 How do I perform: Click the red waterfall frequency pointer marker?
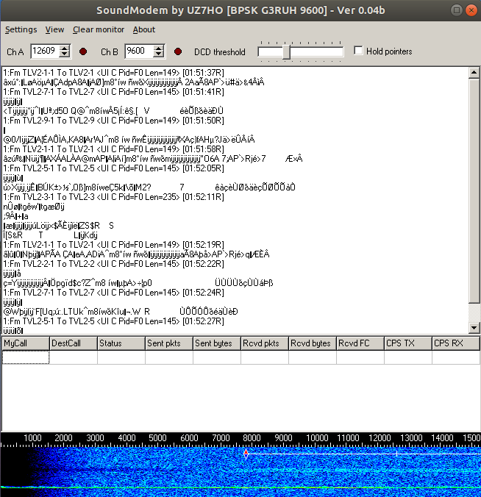coord(246,454)
